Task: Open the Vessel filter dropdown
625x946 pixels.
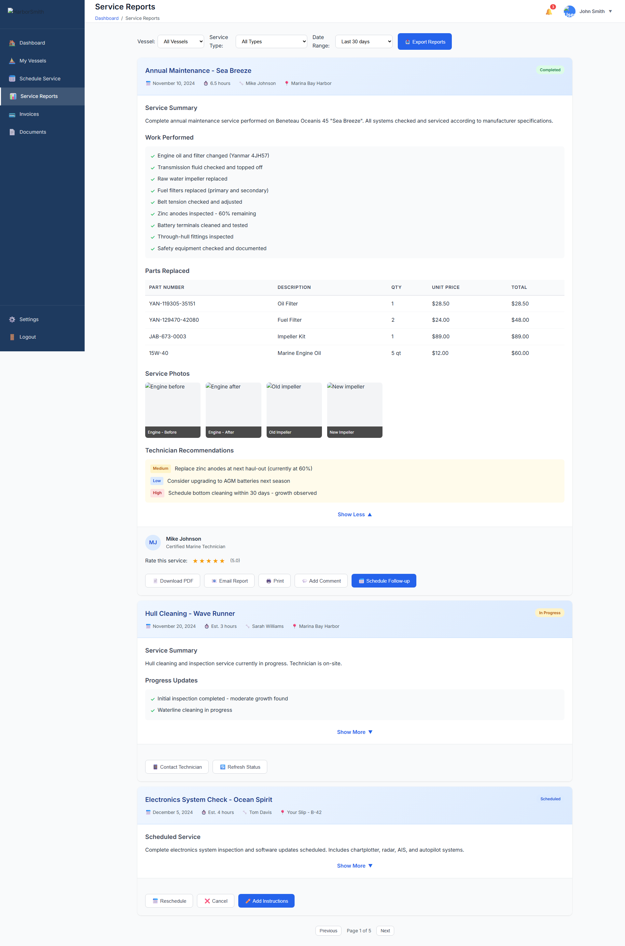Action: tap(181, 41)
